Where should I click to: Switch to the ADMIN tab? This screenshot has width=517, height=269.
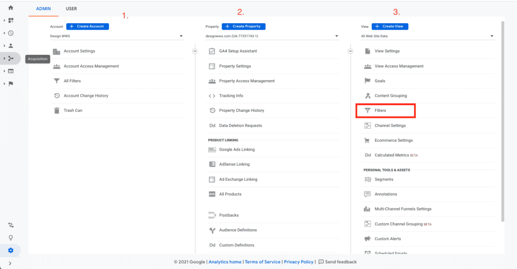pyautogui.click(x=43, y=9)
